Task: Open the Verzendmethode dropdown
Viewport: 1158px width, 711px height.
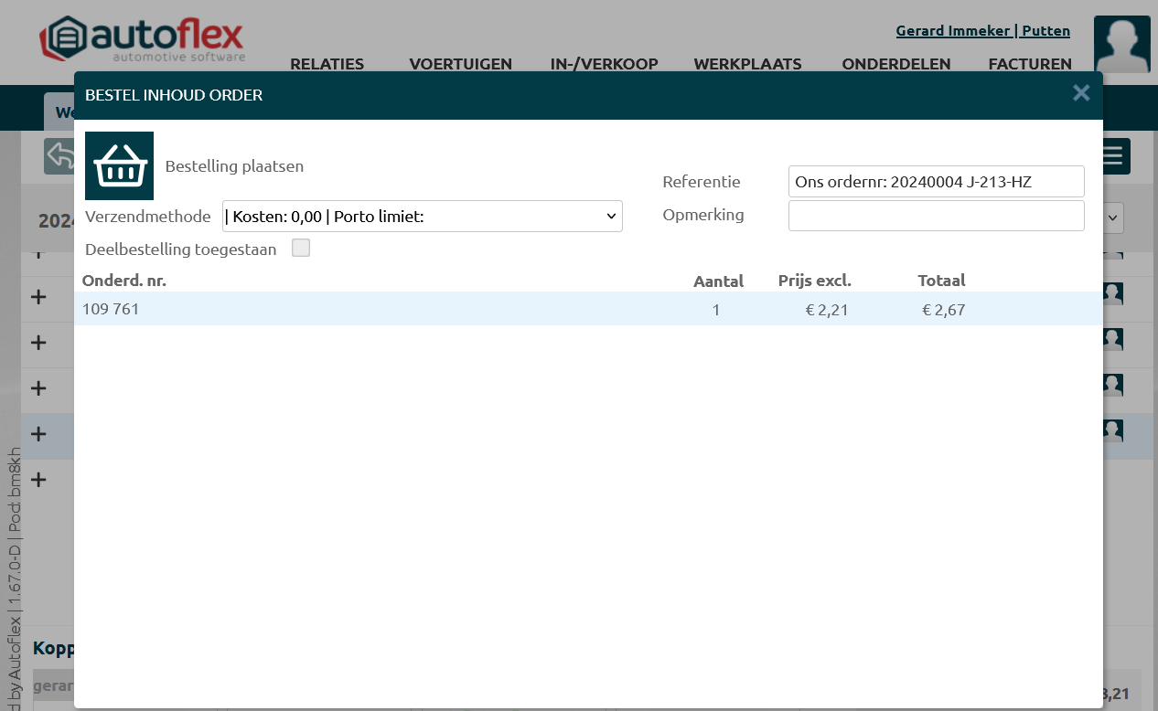Action: pyautogui.click(x=422, y=217)
